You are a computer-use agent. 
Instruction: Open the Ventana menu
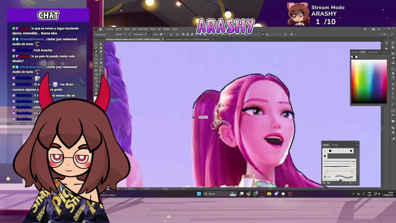tap(166, 29)
